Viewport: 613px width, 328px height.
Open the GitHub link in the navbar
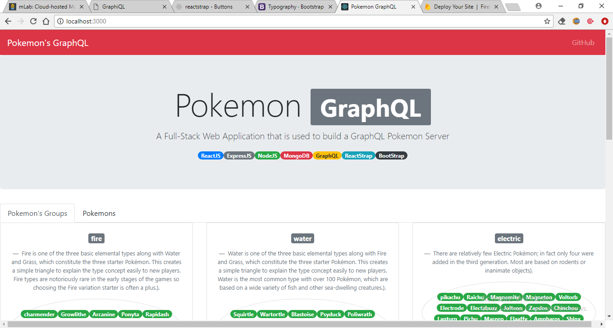[582, 42]
